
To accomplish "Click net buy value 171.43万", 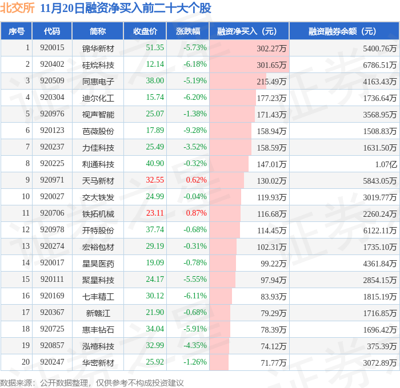I will [x=271, y=115].
